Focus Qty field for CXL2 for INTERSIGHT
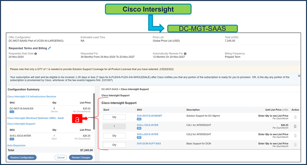 [x=114, y=136]
